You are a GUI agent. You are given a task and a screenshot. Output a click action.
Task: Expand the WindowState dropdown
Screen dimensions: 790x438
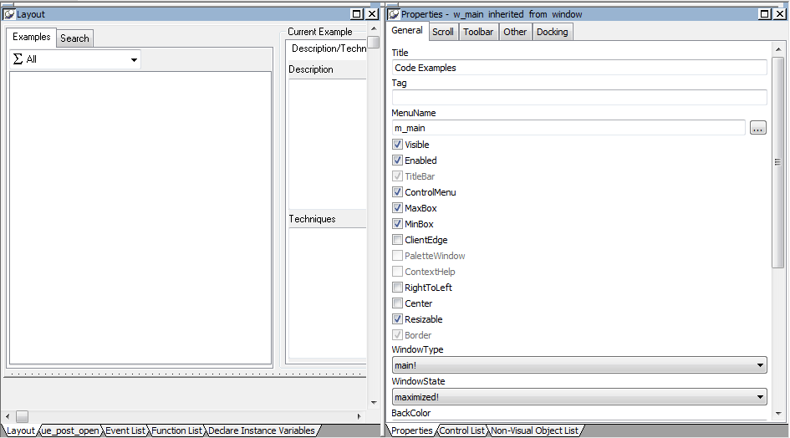click(579, 397)
